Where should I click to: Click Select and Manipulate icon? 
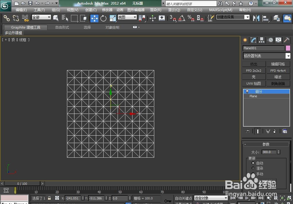point(152,18)
